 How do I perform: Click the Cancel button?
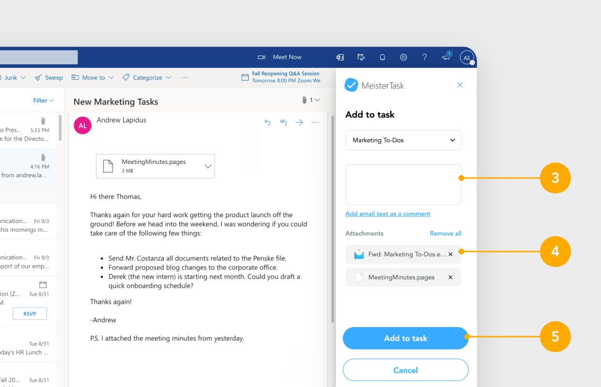[x=406, y=370]
